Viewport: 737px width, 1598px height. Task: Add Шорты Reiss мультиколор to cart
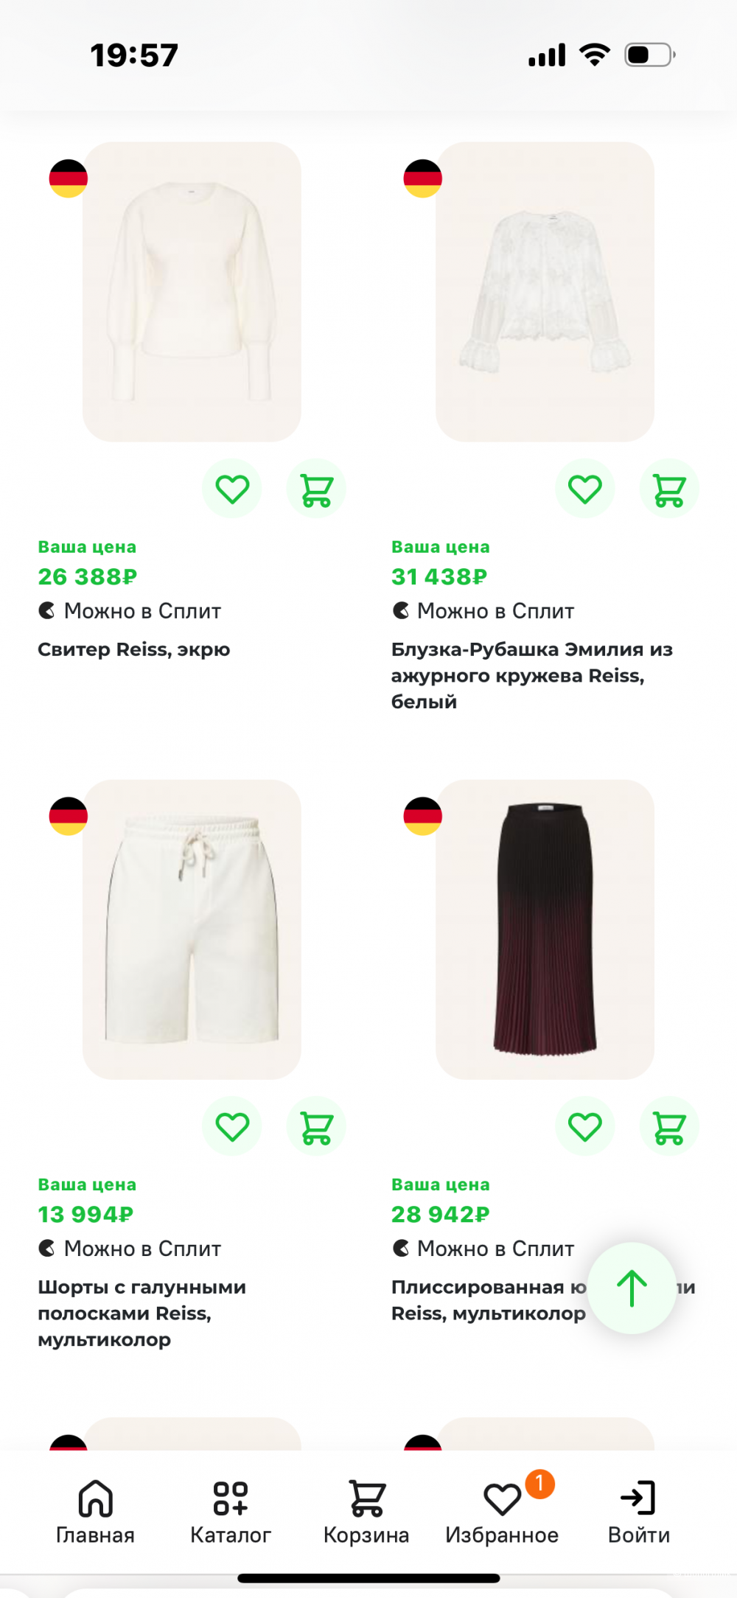click(x=316, y=1126)
